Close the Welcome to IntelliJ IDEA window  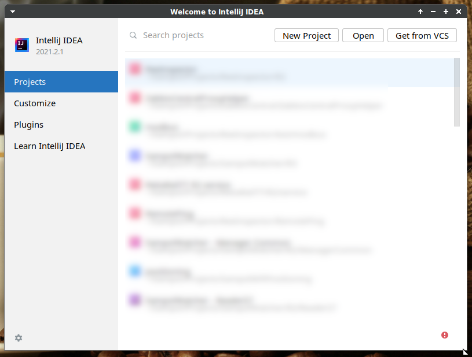point(459,12)
